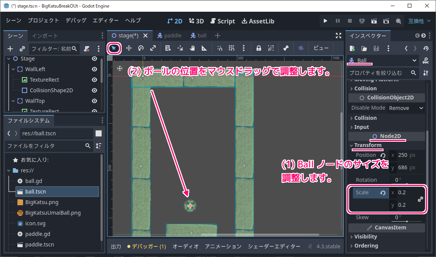Select the Scale Mode tool

point(153,48)
